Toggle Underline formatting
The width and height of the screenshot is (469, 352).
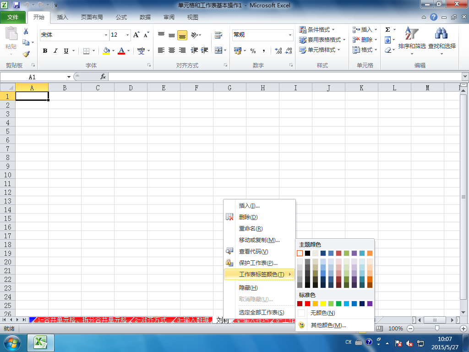point(66,51)
